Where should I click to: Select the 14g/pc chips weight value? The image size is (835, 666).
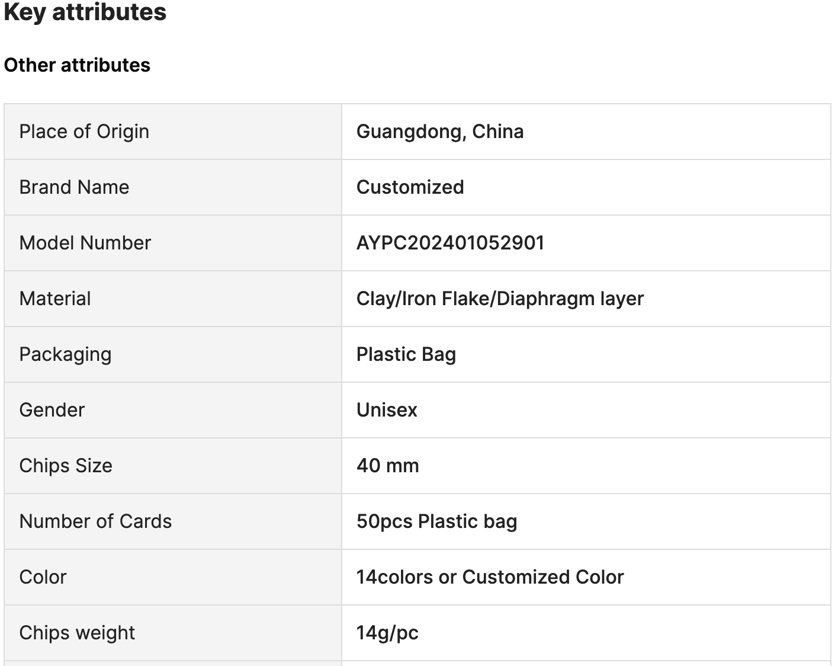387,633
